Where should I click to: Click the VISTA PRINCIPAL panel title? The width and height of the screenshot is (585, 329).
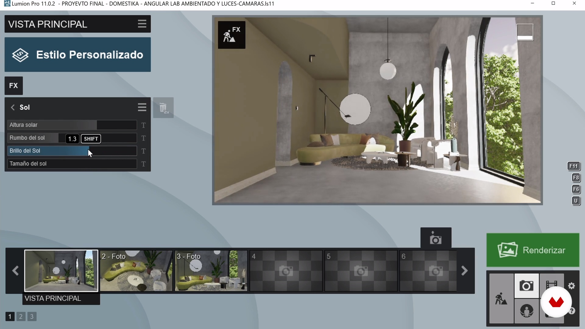tap(48, 24)
